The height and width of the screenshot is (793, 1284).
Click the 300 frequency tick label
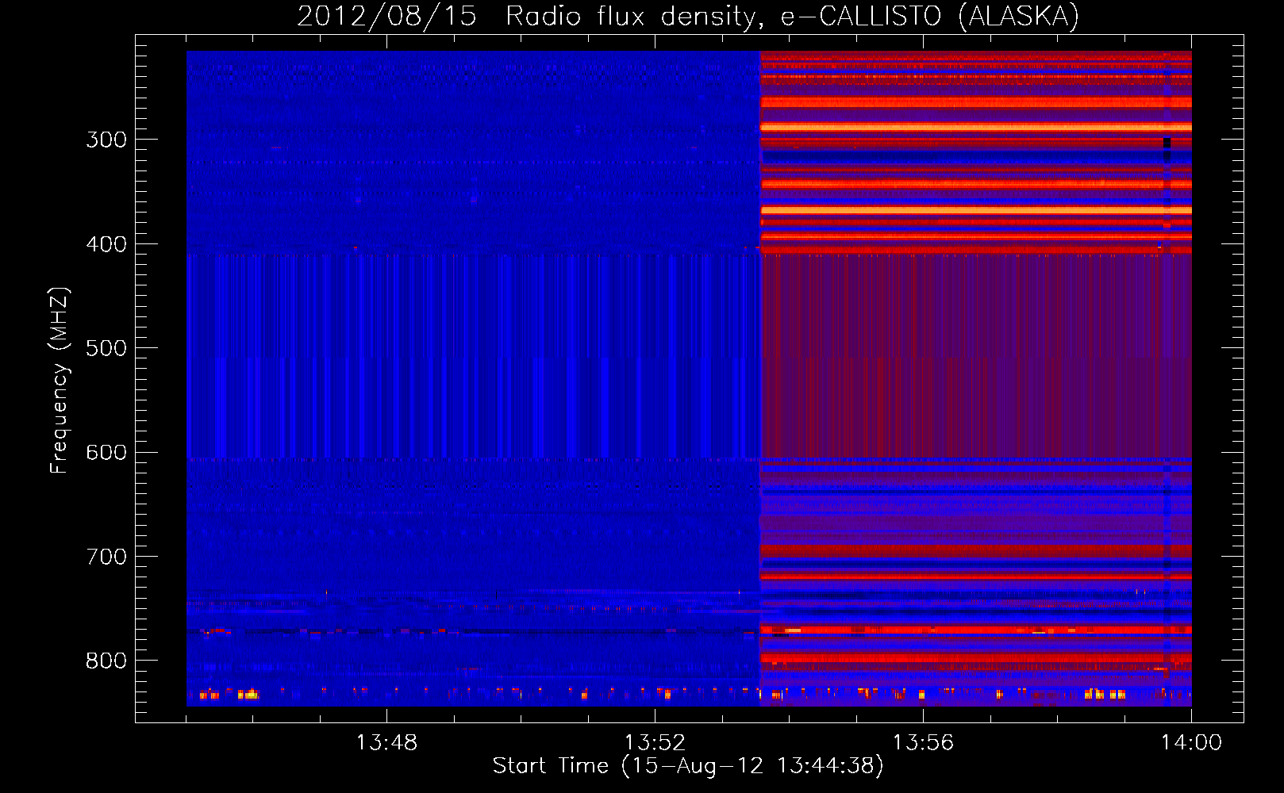click(106, 140)
